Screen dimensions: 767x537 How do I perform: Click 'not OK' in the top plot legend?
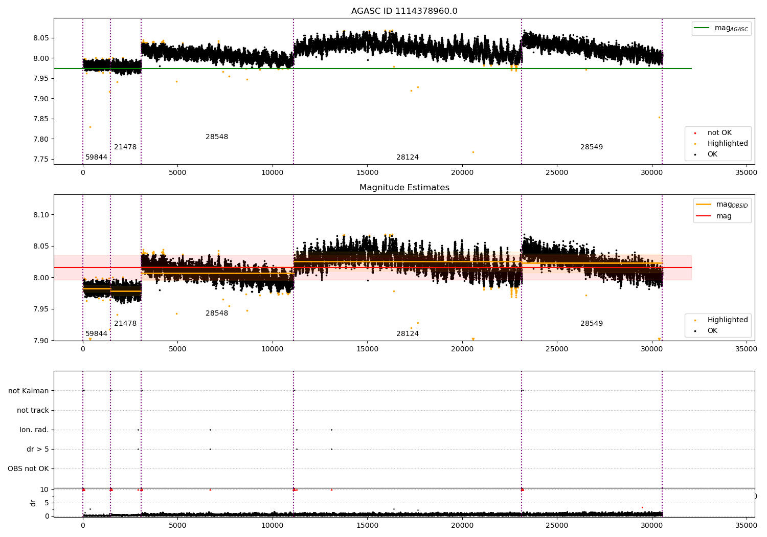[x=719, y=133]
